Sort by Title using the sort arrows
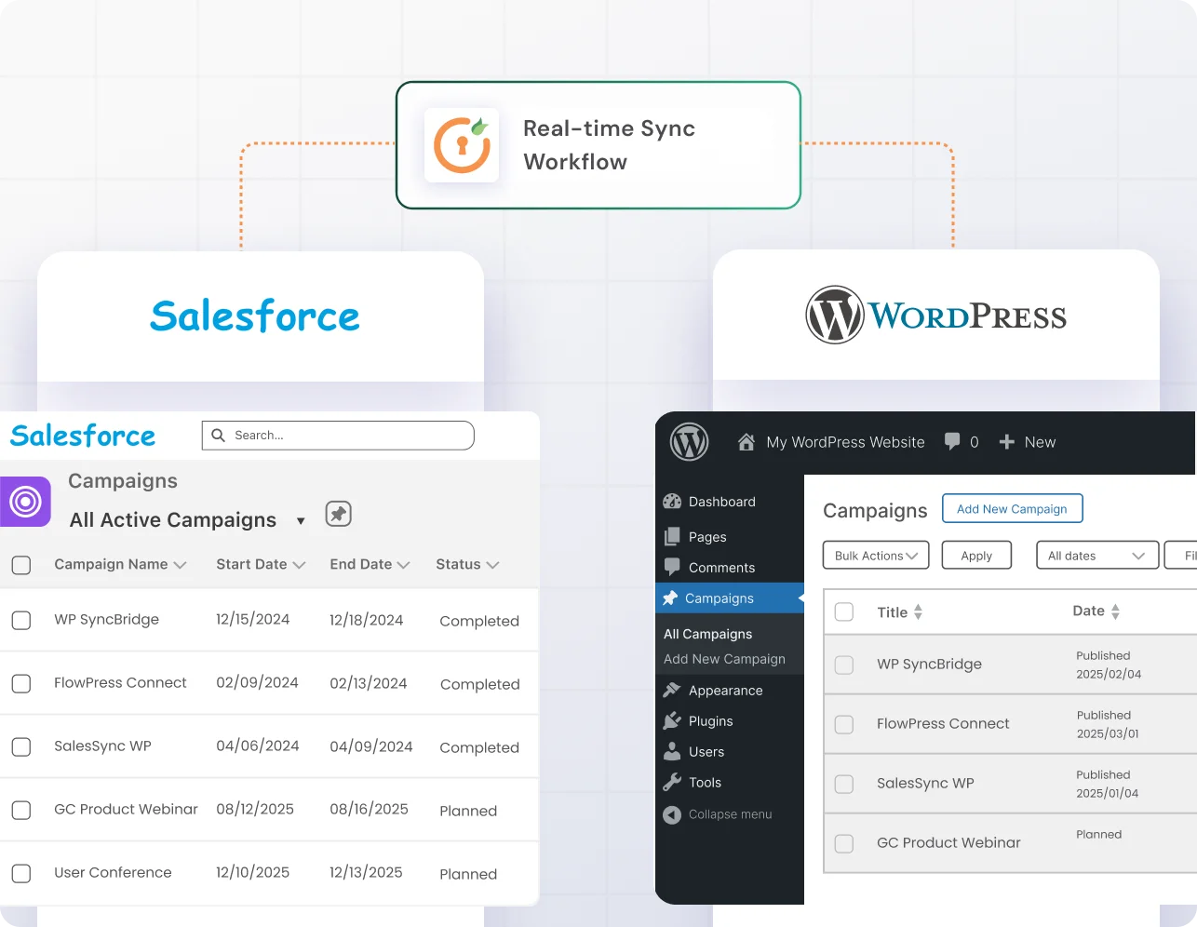The image size is (1197, 927). coord(919,611)
